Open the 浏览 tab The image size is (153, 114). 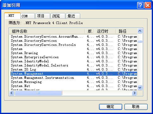(x=58, y=16)
